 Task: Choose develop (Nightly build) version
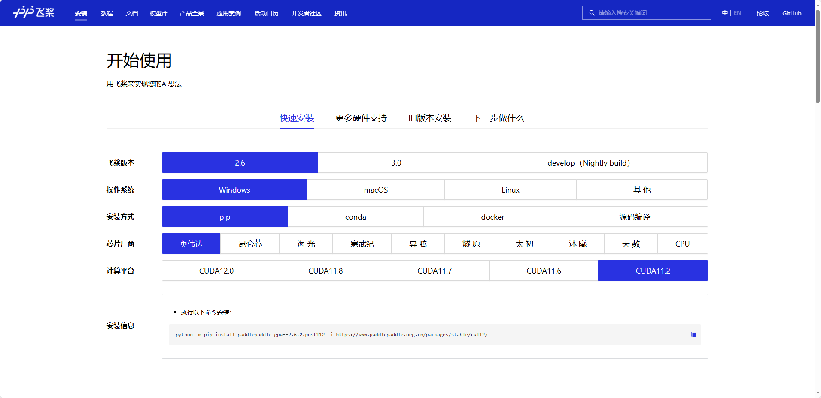point(591,163)
